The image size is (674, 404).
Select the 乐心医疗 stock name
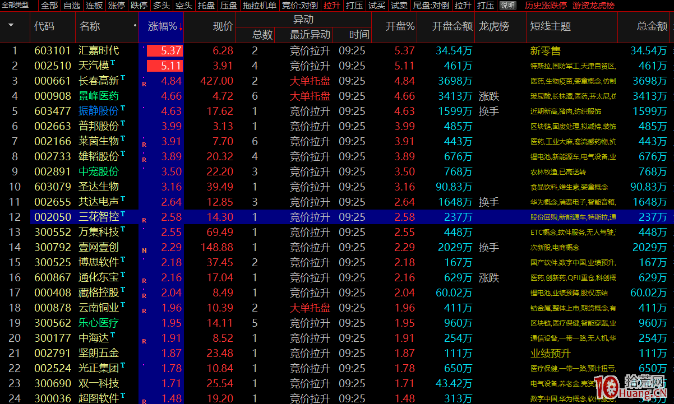[99, 323]
